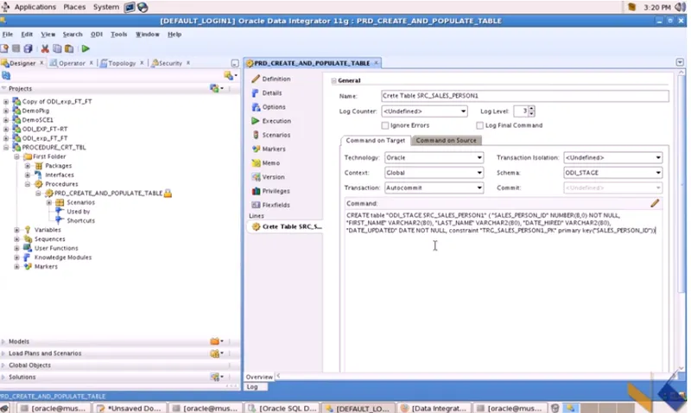691x413 pixels.
Task: Expand the Knowledge Modules node
Action: tap(16, 257)
